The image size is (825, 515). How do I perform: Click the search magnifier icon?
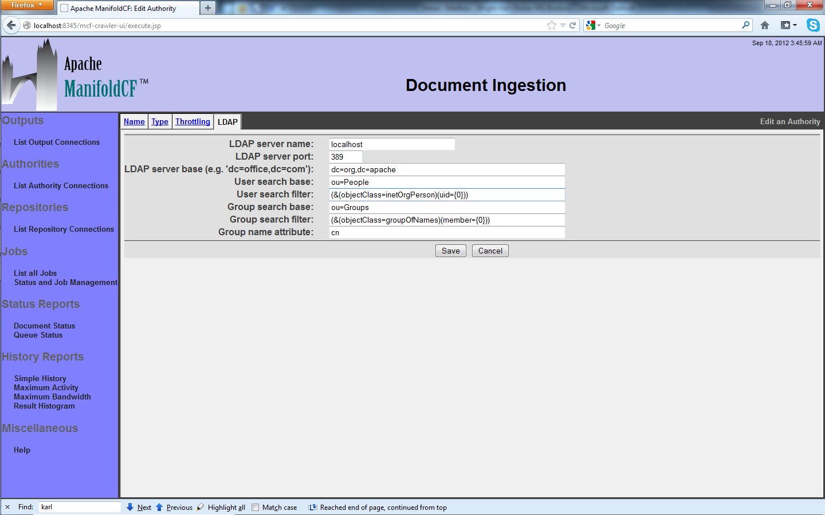pos(745,25)
